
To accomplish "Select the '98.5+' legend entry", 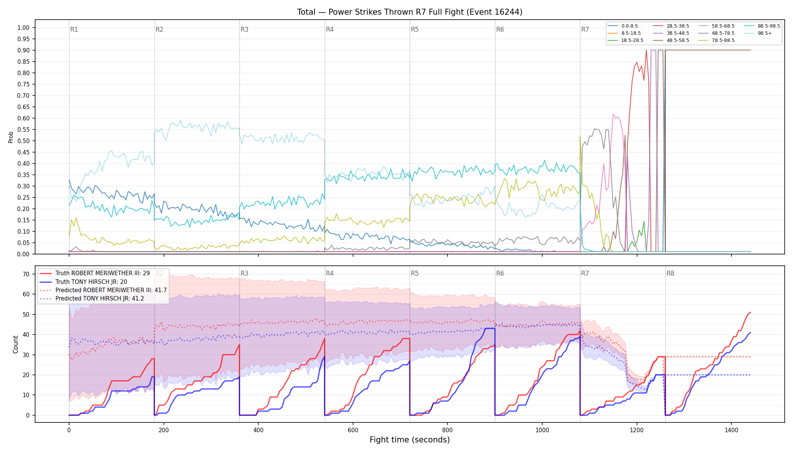I will (758, 33).
